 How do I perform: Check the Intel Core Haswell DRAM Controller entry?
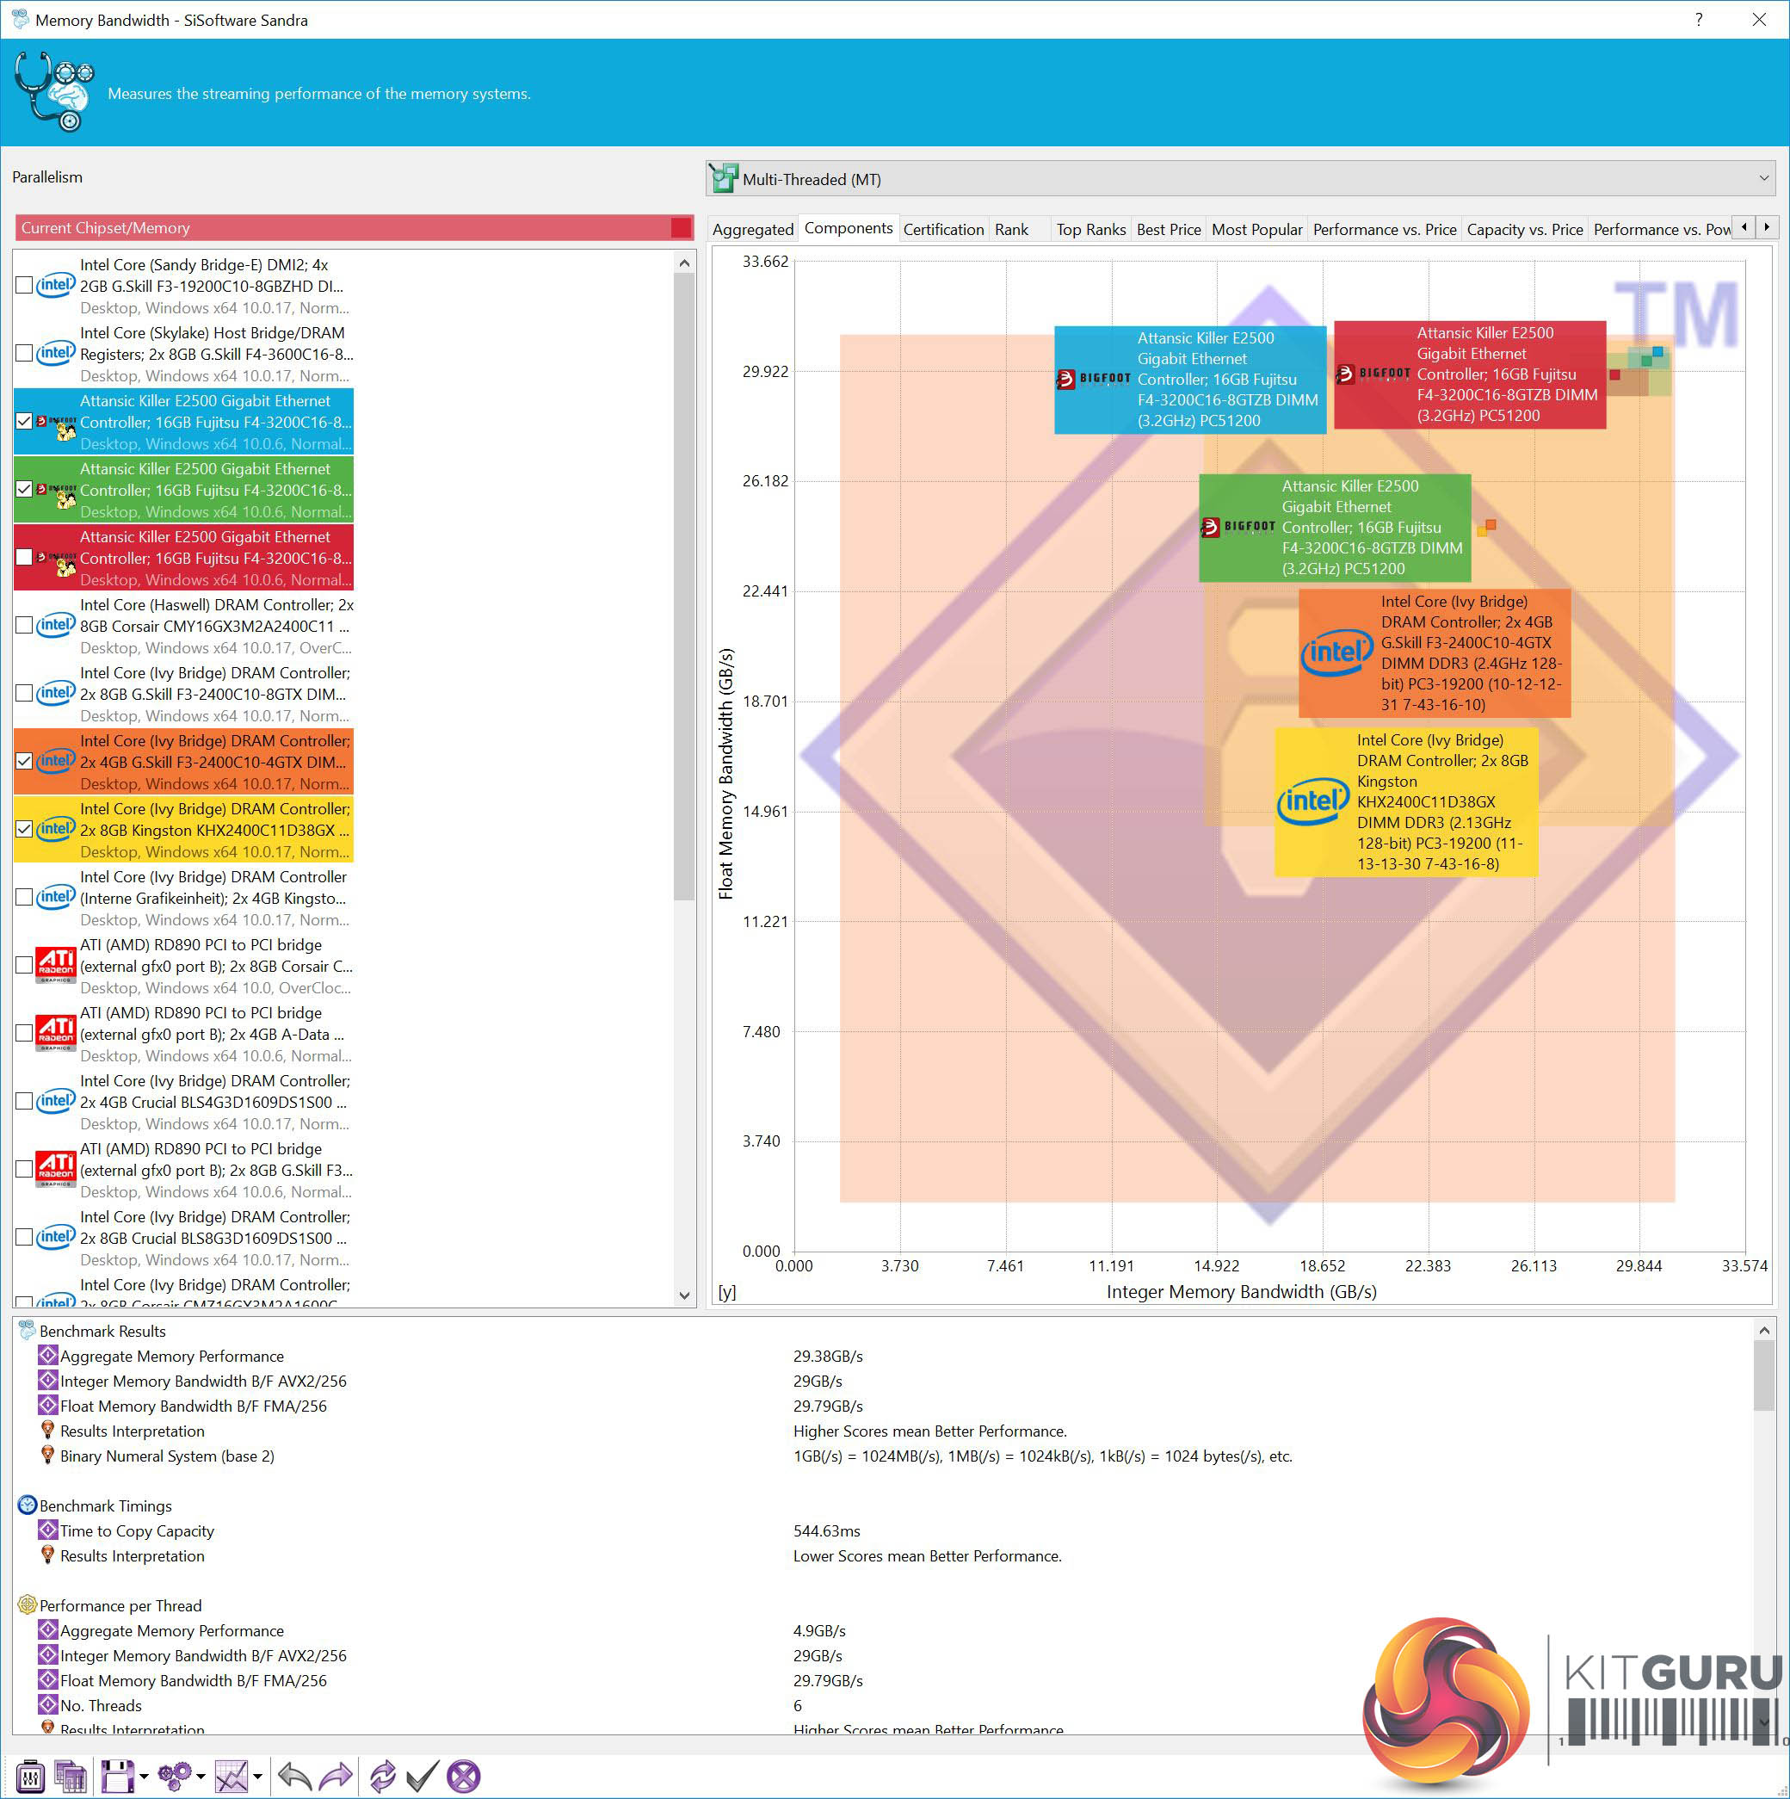[24, 625]
